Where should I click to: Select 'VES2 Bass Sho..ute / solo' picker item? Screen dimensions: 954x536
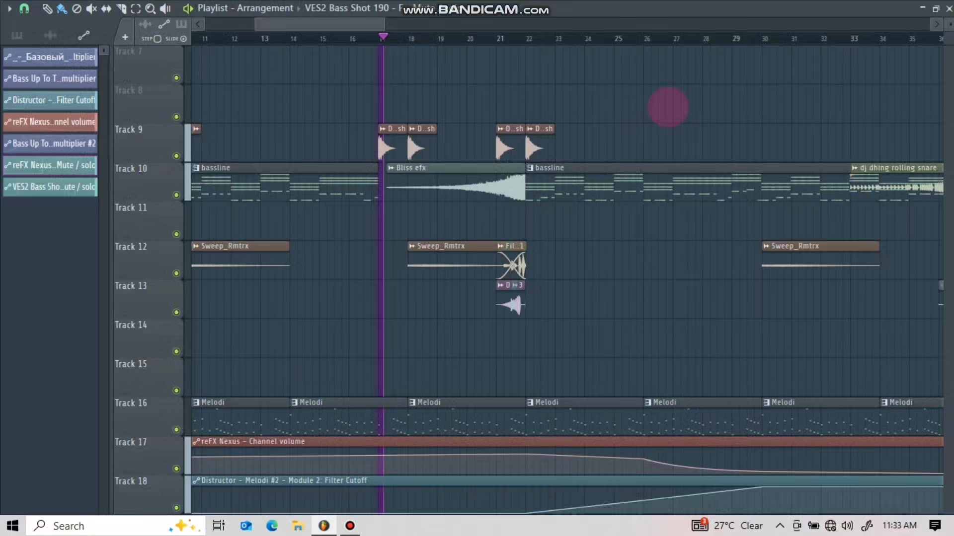tap(50, 187)
